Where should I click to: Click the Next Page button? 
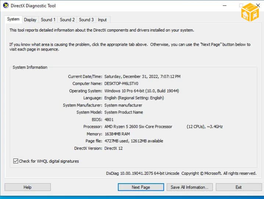(x=141, y=187)
